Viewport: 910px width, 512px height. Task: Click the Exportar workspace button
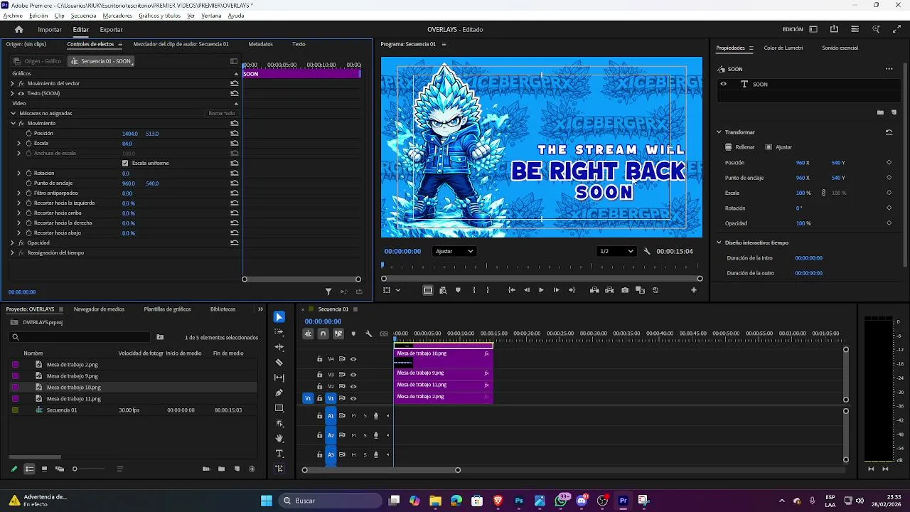point(111,29)
